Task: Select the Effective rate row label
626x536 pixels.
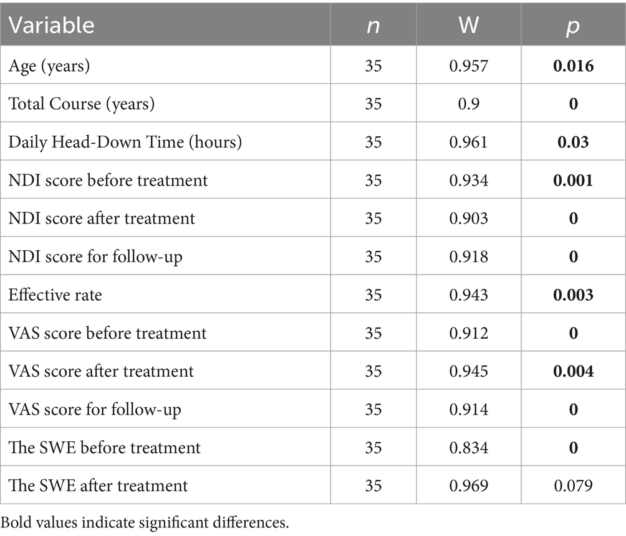Action: (x=55, y=294)
